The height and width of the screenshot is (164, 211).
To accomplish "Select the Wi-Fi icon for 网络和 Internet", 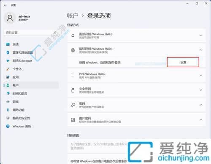I will [8, 61].
